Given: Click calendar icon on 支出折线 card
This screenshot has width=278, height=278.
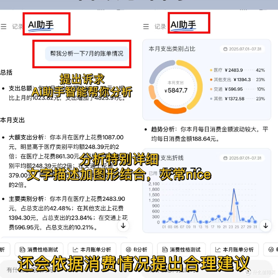Looking at the screenshot, I should click(x=225, y=158).
